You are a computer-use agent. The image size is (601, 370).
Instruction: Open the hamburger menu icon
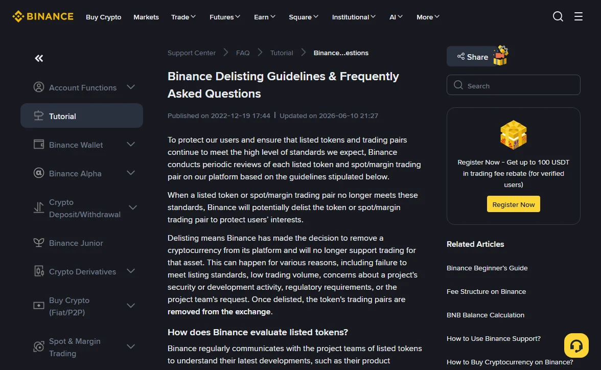point(579,16)
